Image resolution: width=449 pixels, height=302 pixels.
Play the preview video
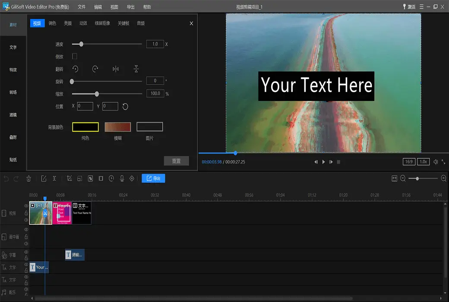coord(323,162)
